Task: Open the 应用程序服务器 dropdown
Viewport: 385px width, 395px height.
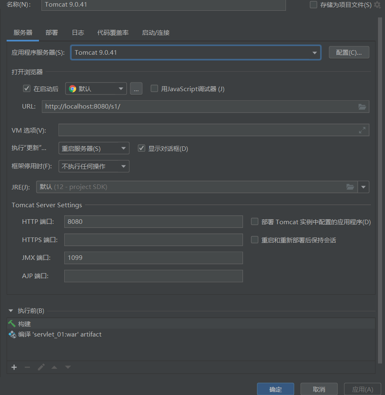Action: (315, 52)
